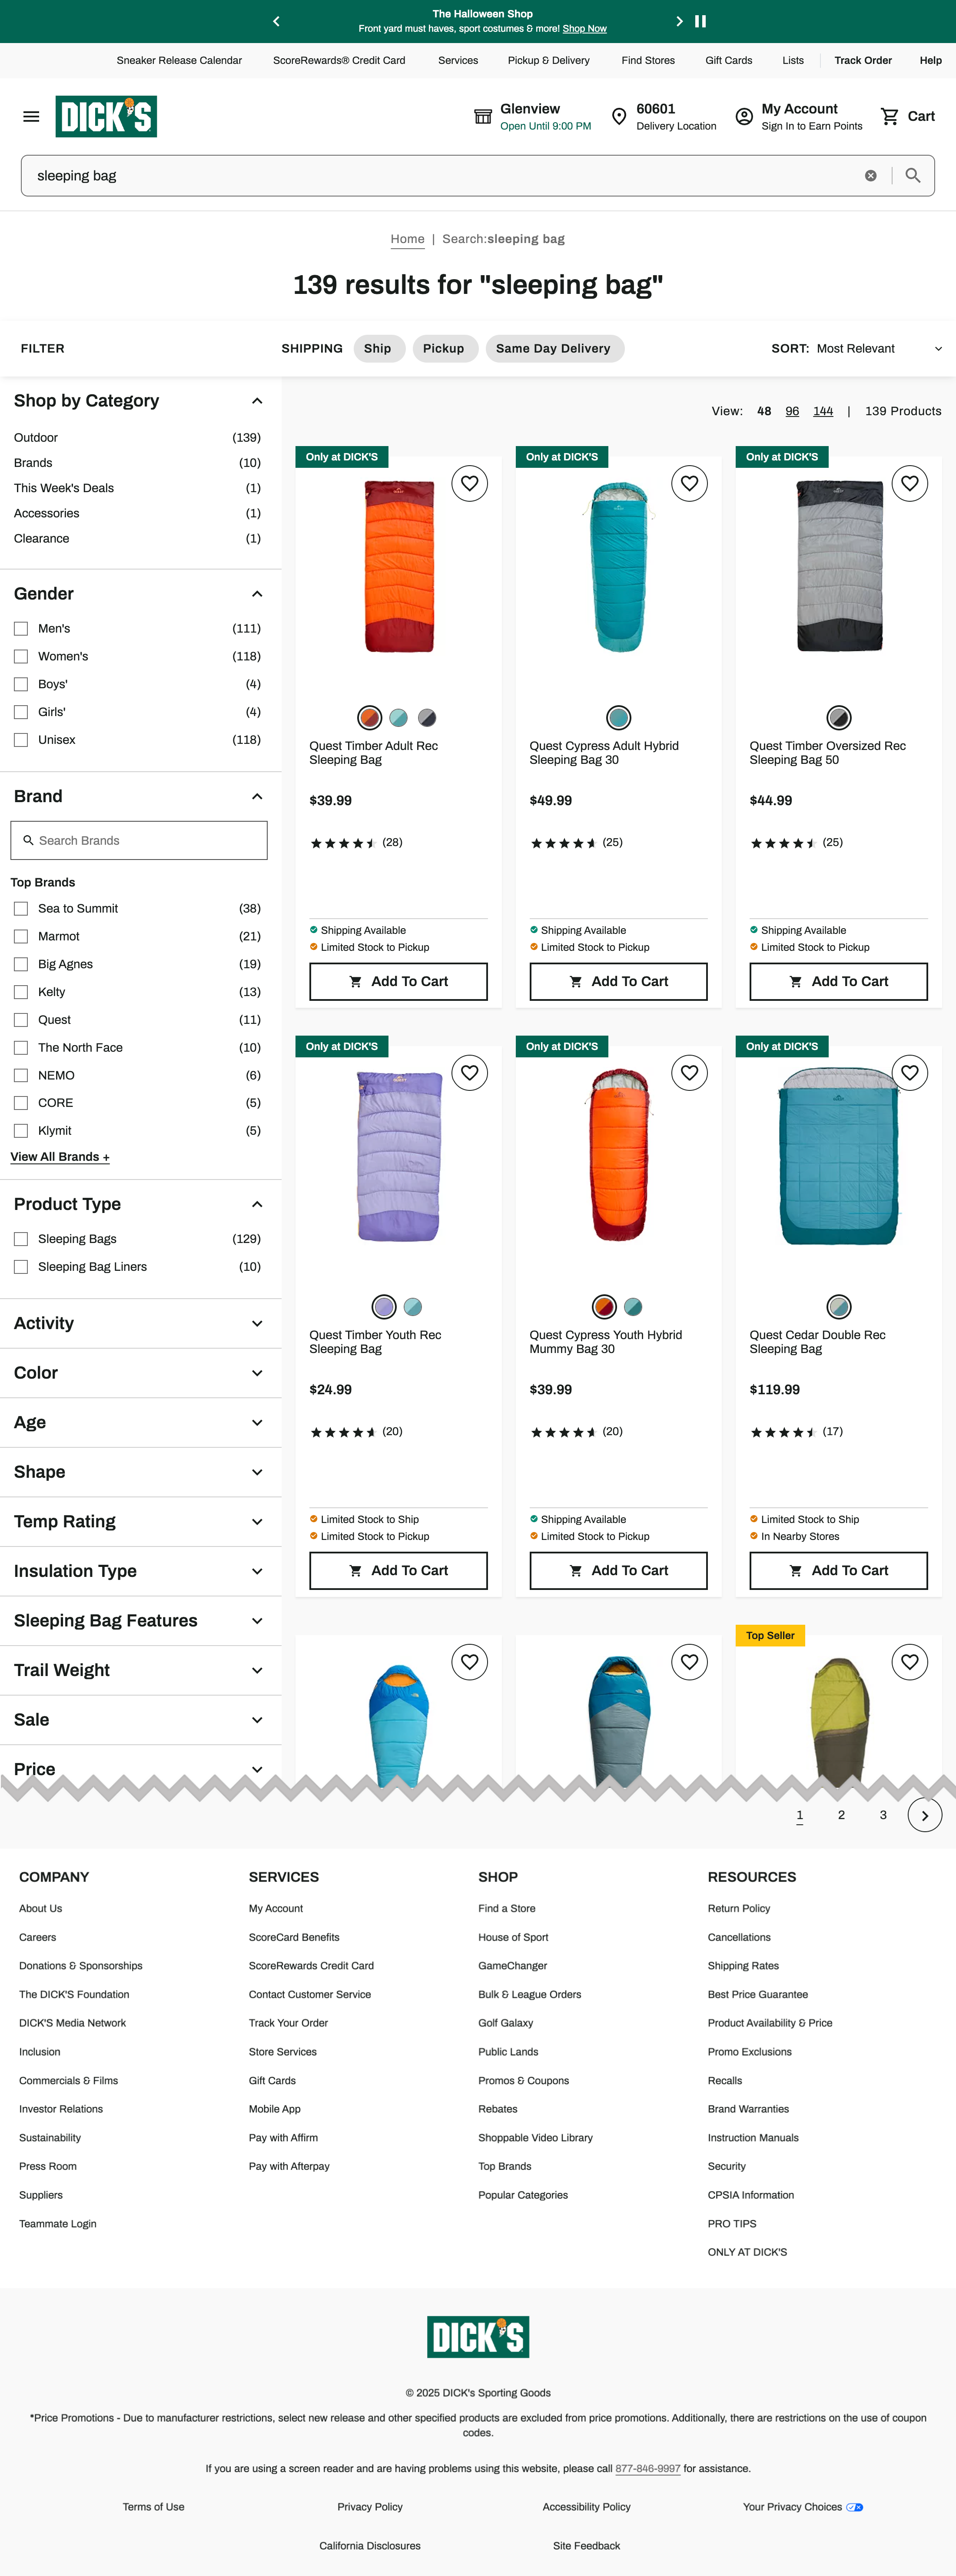Go to next results page arrow
This screenshot has height=2576, width=956.
point(924,1815)
